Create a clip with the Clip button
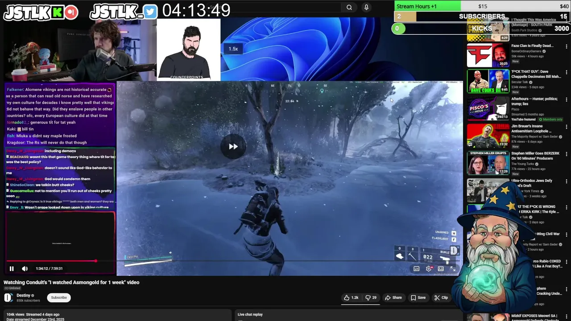This screenshot has height=321, width=571. point(441,297)
